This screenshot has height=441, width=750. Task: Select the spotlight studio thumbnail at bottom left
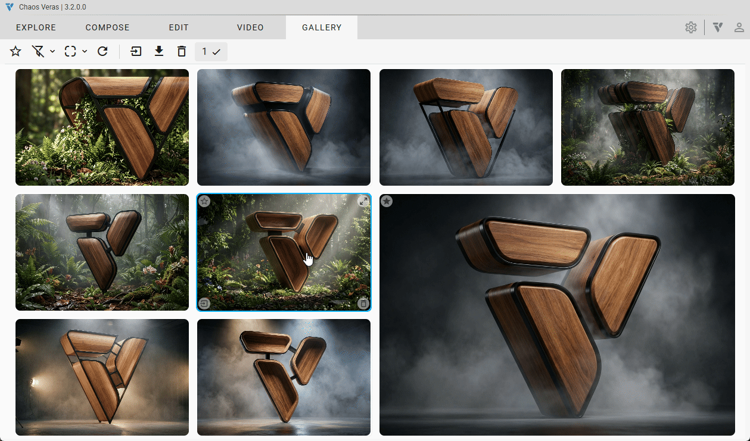102,377
